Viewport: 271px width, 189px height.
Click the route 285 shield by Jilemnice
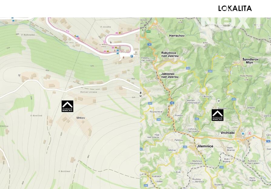coord(185,147)
